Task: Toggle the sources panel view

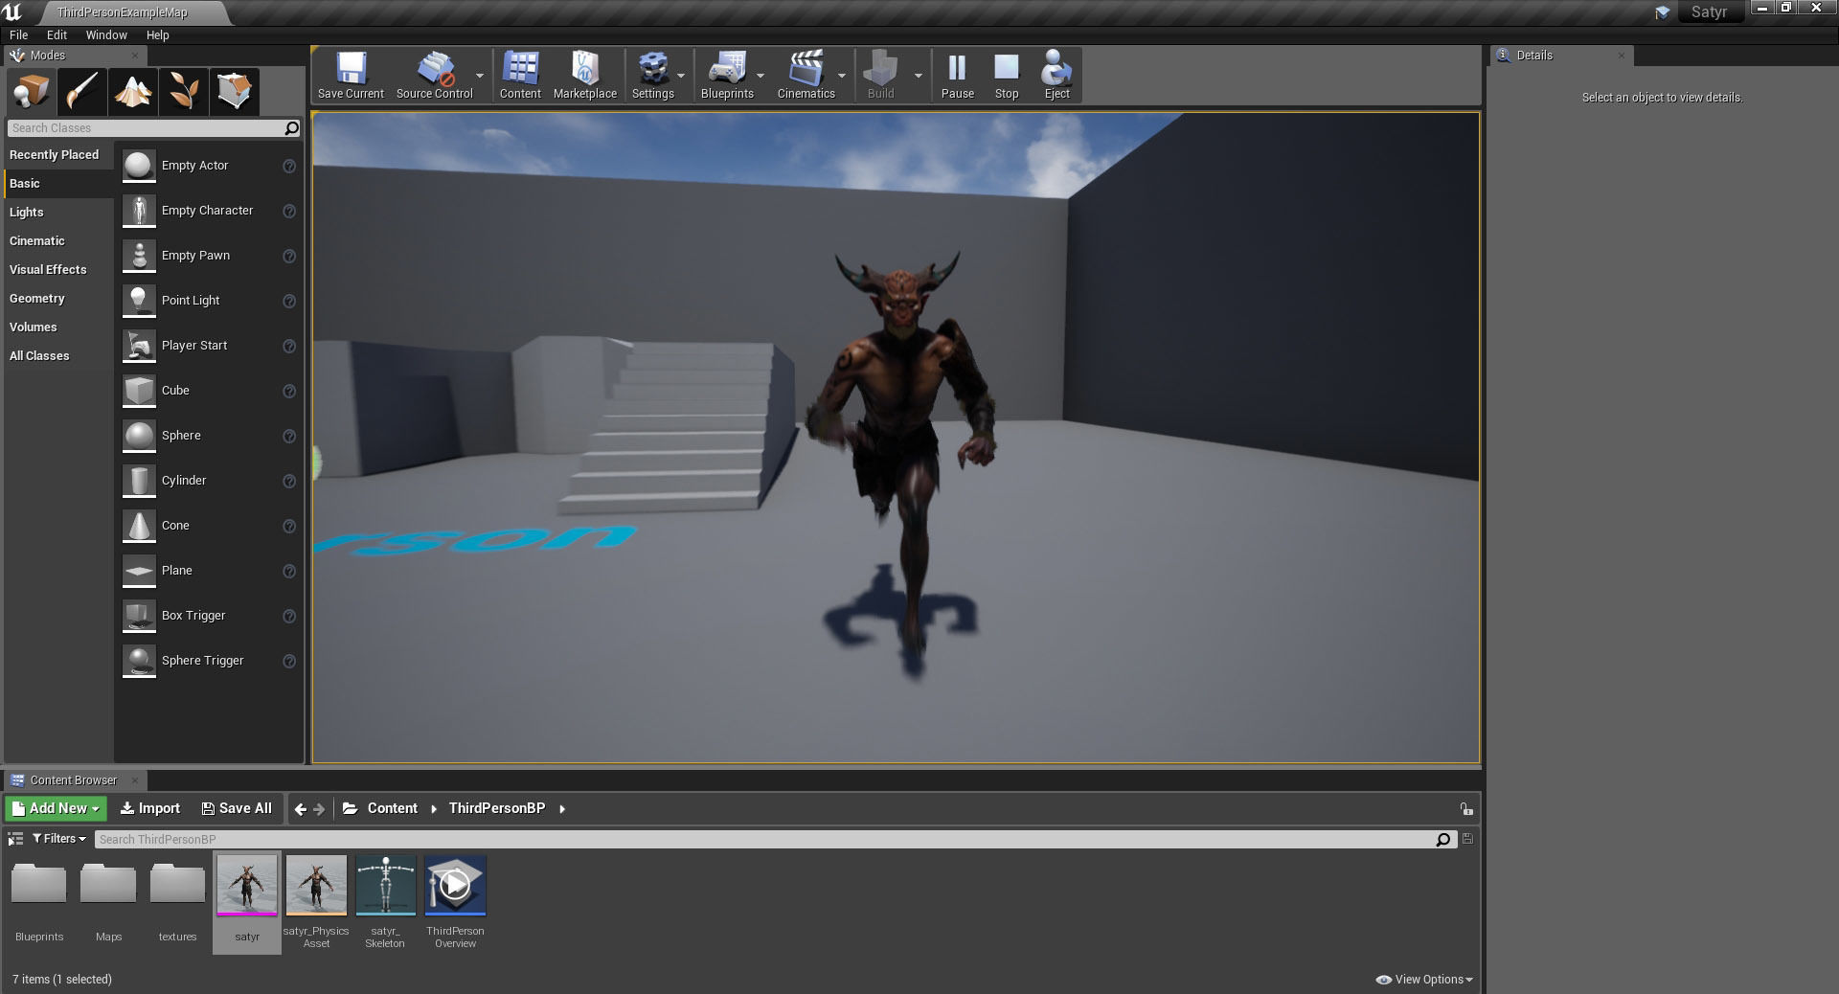Action: click(x=15, y=839)
